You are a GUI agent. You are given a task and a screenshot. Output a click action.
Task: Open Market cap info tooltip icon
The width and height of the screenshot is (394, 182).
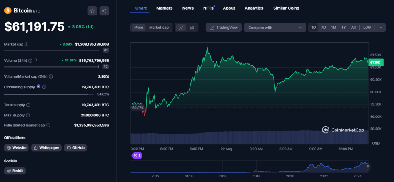27,45
